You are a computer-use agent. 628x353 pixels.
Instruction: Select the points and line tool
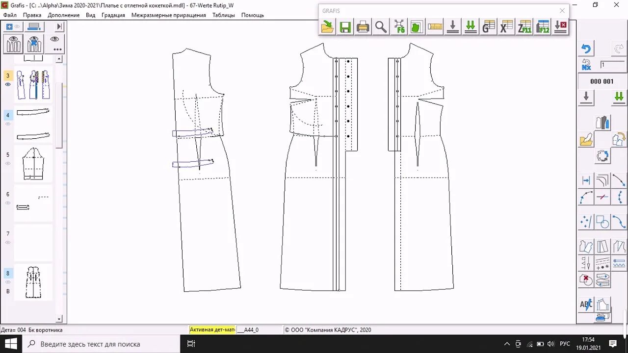coord(586,222)
